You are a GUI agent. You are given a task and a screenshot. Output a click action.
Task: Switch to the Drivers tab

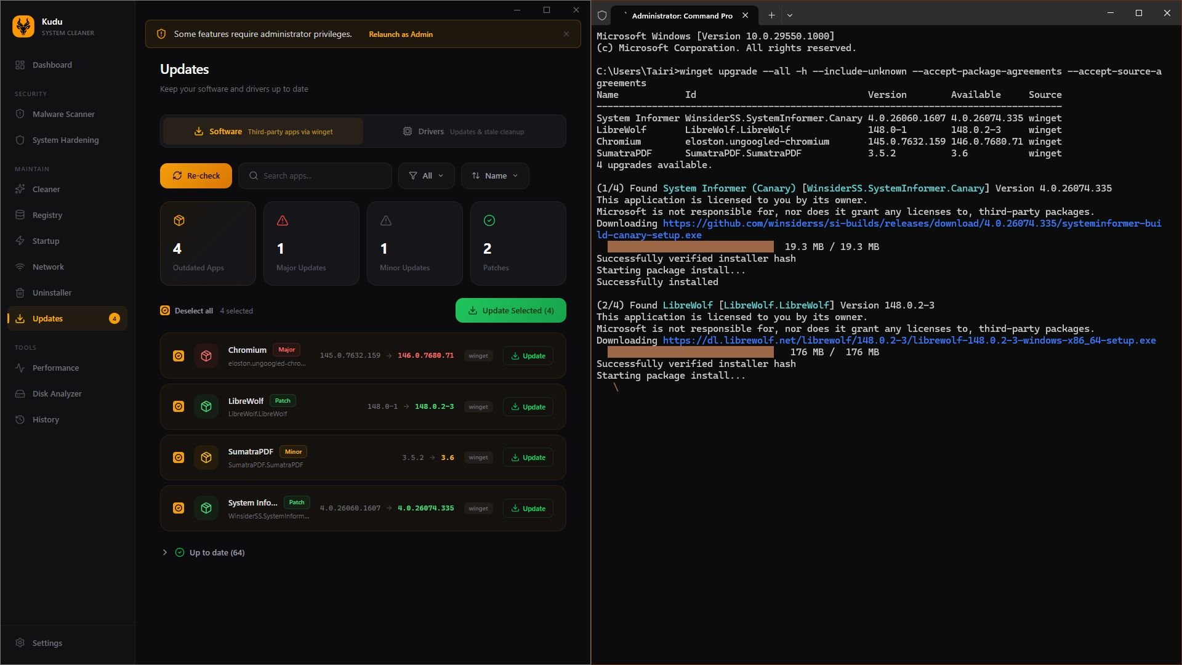point(463,131)
